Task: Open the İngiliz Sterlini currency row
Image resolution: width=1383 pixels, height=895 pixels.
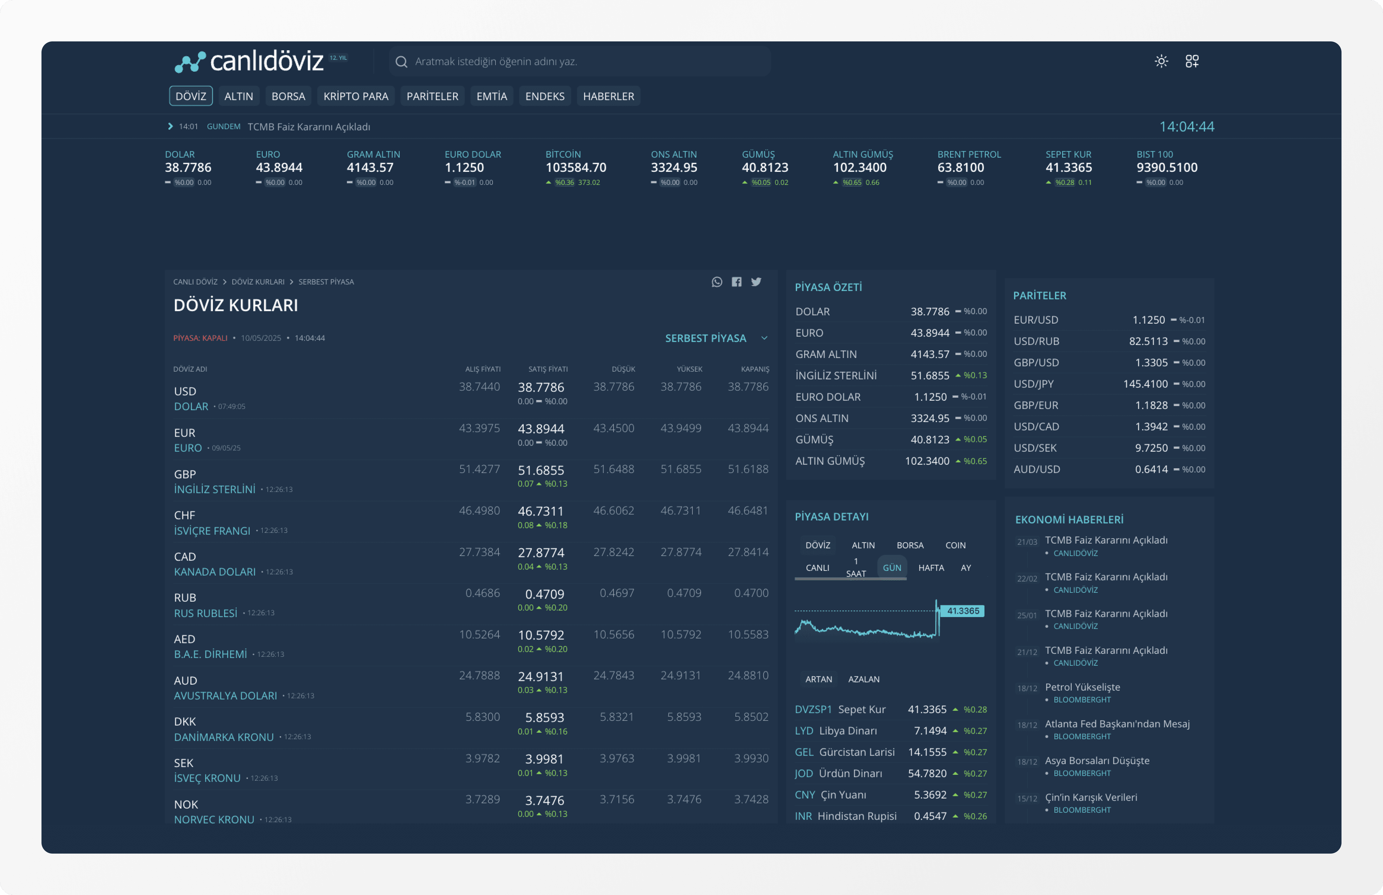Action: 214,489
